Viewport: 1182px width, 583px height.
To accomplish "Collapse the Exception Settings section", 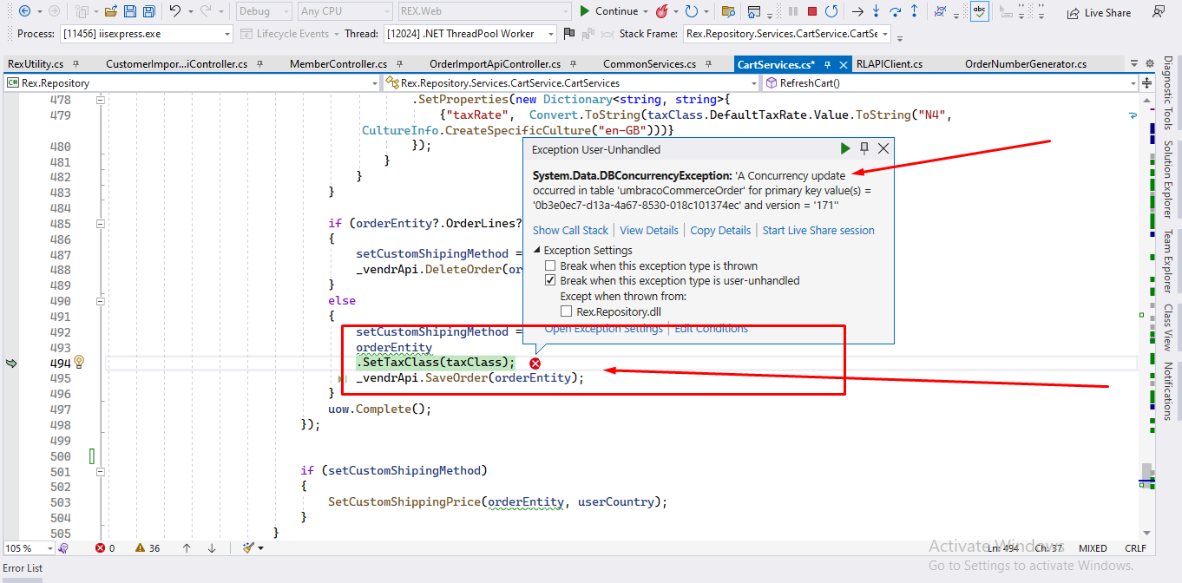I will tap(536, 251).
